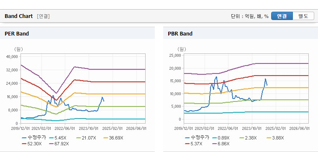Toggle 67.92X legend in PER Band
Image resolution: width=318 pixels, height=152 pixels.
pos(59,144)
